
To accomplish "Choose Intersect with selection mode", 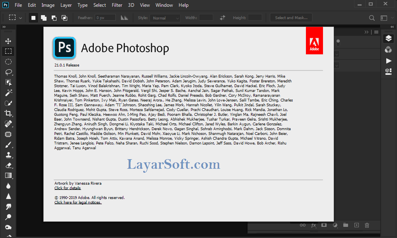I will point(64,18).
